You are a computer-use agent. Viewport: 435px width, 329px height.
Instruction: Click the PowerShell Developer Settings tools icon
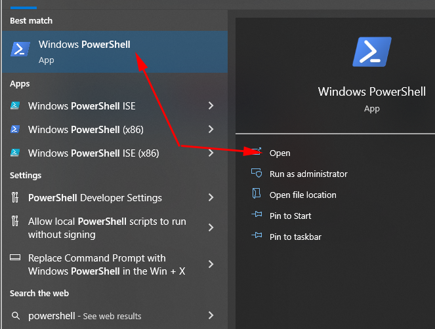15,197
